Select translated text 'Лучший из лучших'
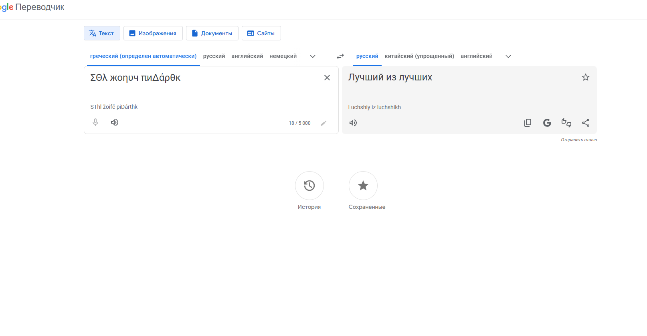The width and height of the screenshot is (647, 336). click(x=390, y=77)
